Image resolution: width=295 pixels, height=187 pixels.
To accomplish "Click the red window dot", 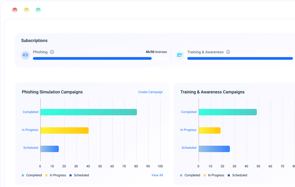I will click(x=15, y=10).
